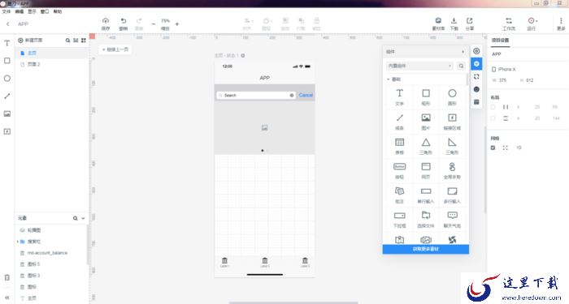Select md-account_balance in elements list
The width and height of the screenshot is (569, 304).
[51, 253]
